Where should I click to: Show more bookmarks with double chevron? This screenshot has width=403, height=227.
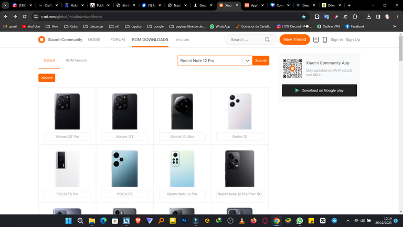click(395, 26)
